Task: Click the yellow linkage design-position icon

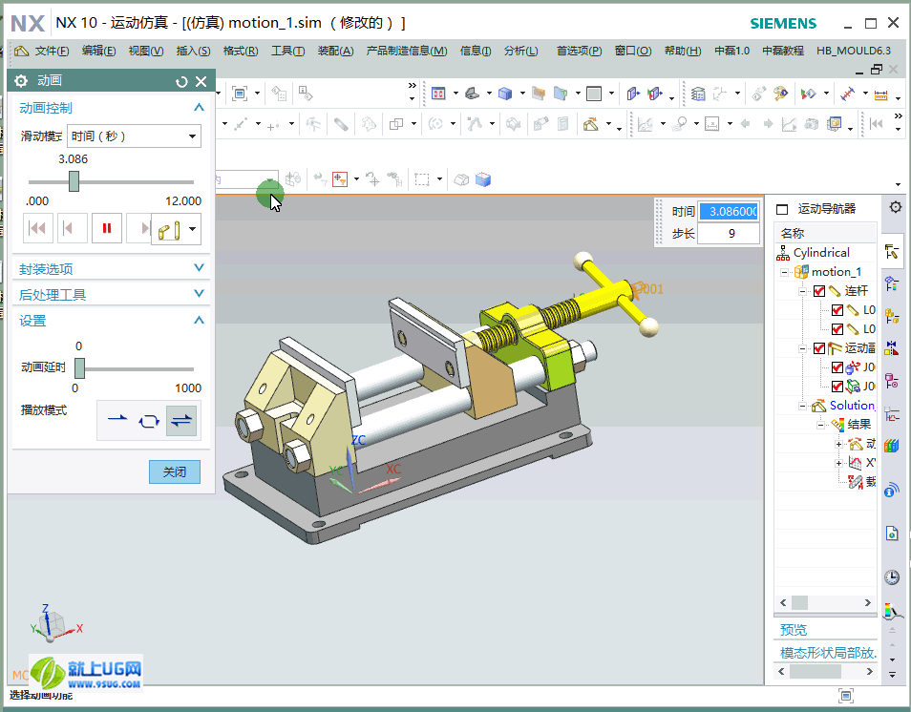Action: click(169, 230)
